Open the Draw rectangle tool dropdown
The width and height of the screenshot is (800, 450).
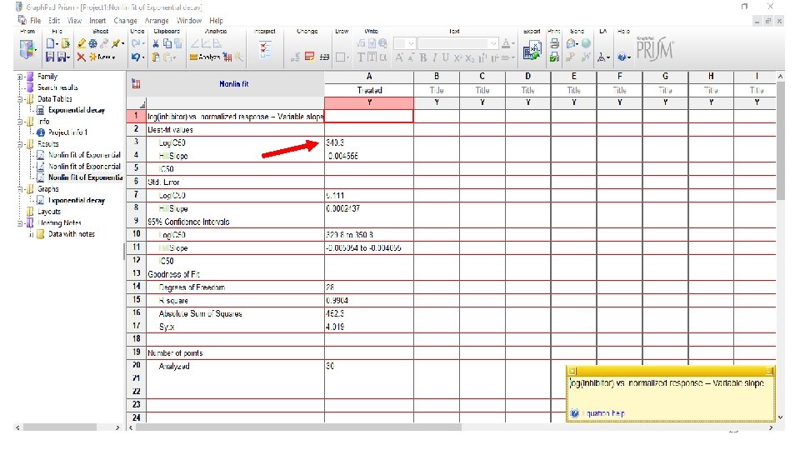coord(342,57)
